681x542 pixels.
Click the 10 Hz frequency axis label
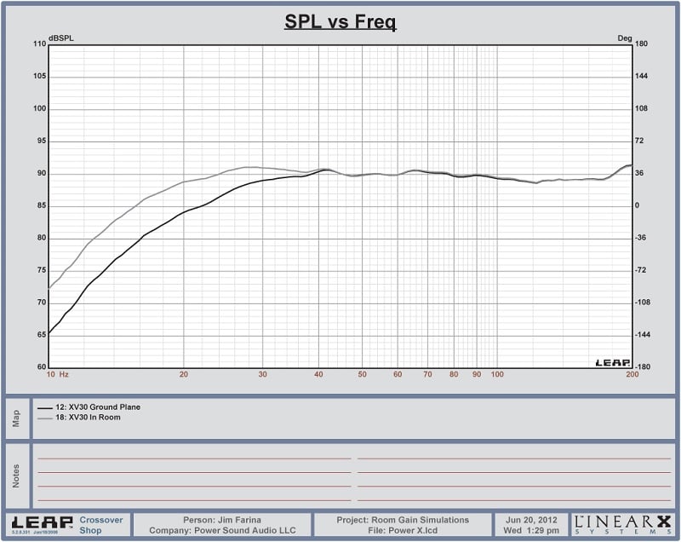pyautogui.click(x=57, y=374)
